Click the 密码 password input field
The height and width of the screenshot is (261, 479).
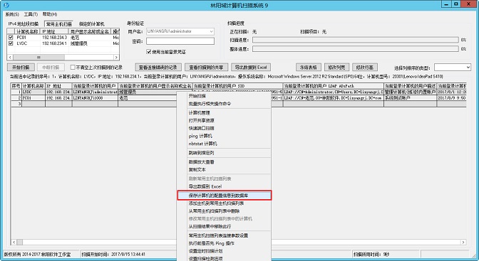click(180, 41)
